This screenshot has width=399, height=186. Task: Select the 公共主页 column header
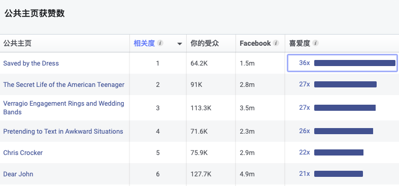pyautogui.click(x=17, y=43)
